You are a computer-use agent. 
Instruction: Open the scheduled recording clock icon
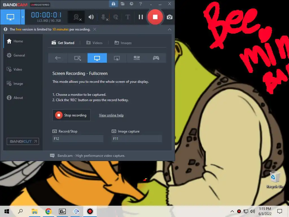coord(132,4)
